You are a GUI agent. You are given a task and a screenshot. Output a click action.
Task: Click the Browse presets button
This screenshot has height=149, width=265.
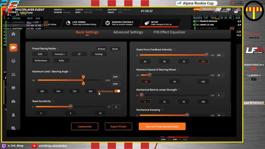101,49
